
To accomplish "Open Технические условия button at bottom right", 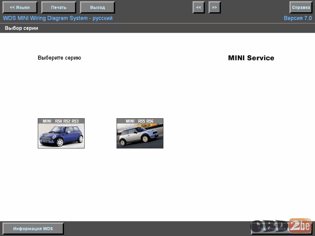I will pos(281,228).
